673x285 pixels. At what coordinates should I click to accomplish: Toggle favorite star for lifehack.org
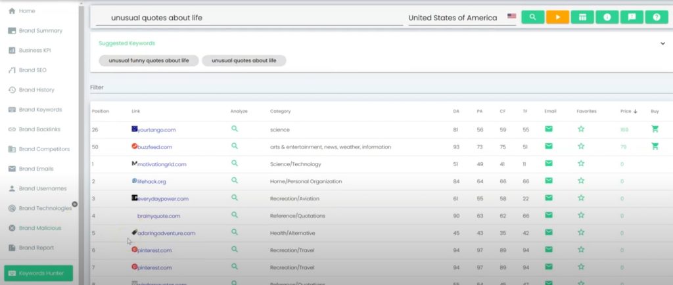[581, 181]
